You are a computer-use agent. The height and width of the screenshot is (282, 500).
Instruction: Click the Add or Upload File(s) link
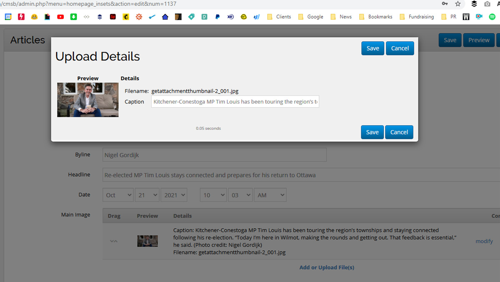(x=327, y=267)
